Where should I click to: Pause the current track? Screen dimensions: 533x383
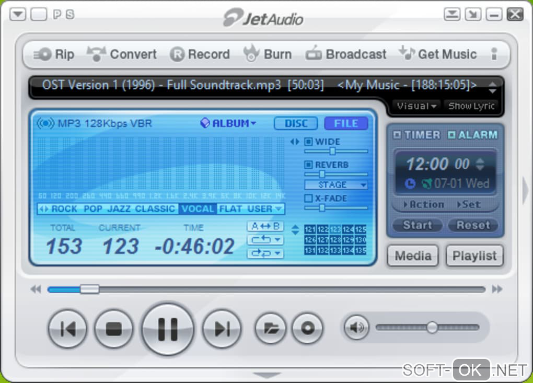pyautogui.click(x=168, y=329)
